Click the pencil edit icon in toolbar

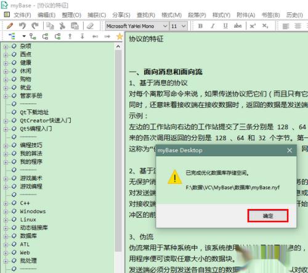pos(9,26)
